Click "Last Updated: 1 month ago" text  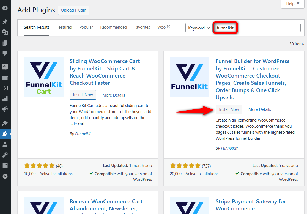(127, 166)
